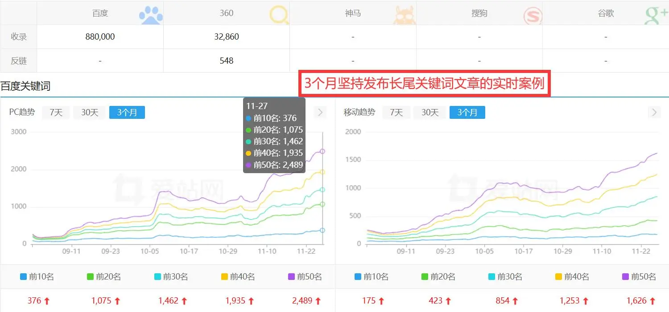Open Sogou via its red S icon
Image resolution: width=669 pixels, height=312 pixels.
533,15
